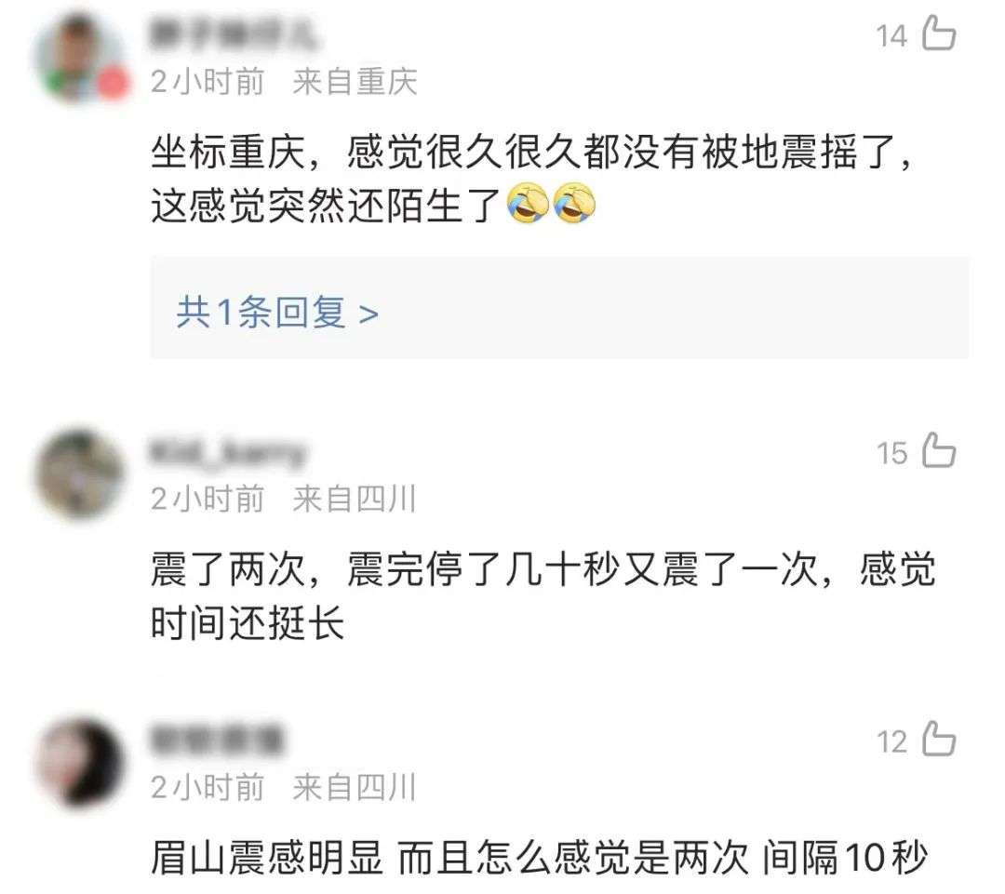Click blurred username above 震了两次 comment
This screenshot has width=1005, height=894.
[x=228, y=452]
